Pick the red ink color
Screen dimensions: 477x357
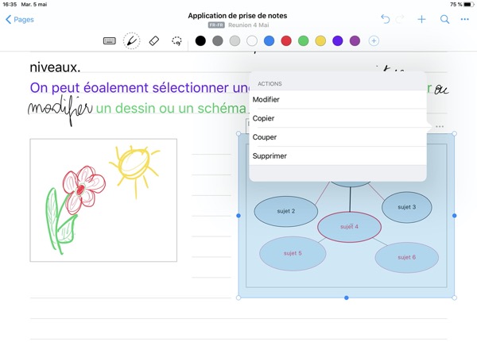pos(286,40)
